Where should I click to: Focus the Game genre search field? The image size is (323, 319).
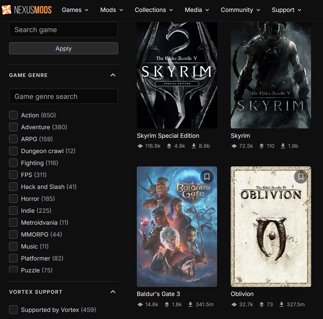[x=64, y=96]
